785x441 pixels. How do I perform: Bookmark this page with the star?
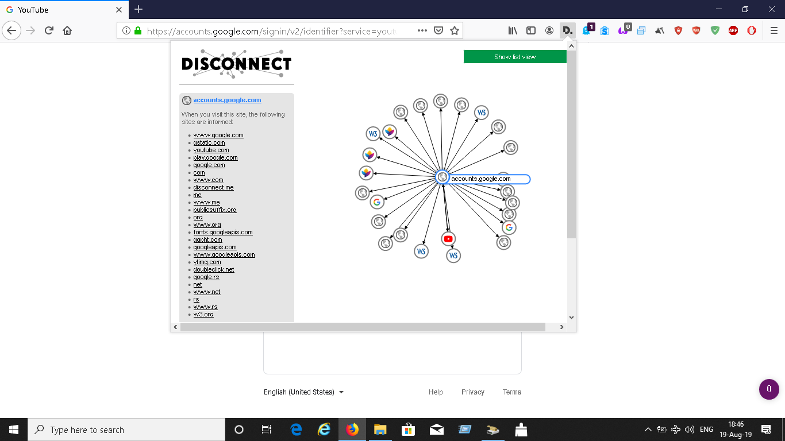pos(455,30)
